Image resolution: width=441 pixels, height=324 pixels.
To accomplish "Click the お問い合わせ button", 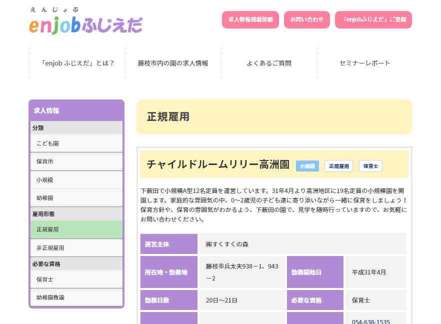I will click(x=307, y=19).
